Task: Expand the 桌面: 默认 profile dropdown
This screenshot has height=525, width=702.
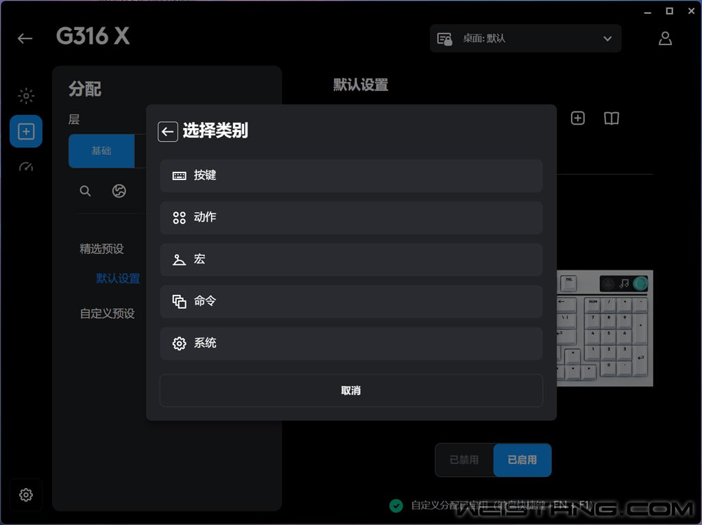Action: [525, 38]
